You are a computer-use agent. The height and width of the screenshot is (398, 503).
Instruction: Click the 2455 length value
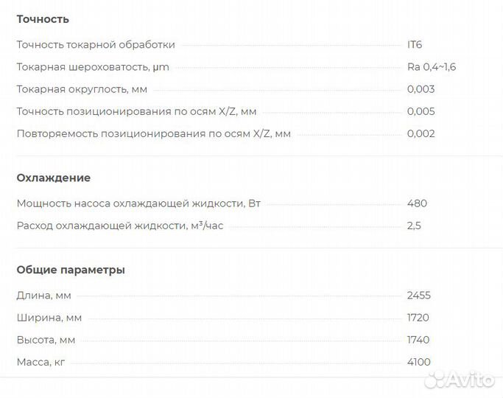click(418, 296)
